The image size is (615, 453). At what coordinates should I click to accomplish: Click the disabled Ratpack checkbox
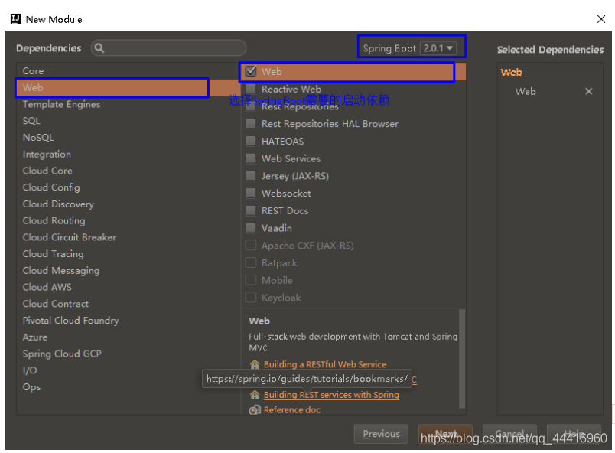tap(251, 262)
